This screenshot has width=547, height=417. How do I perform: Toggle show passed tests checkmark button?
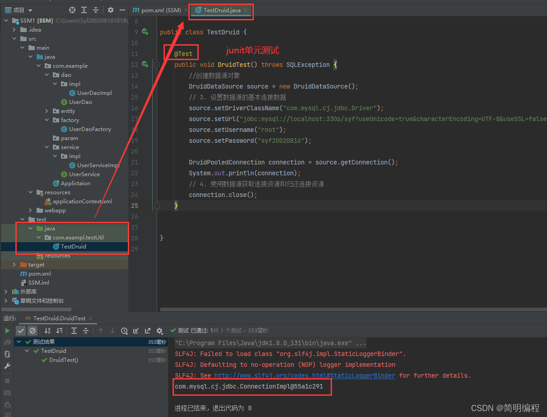pyautogui.click(x=21, y=331)
